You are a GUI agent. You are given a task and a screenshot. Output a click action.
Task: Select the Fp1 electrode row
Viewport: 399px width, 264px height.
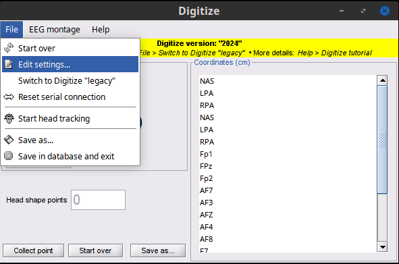point(288,154)
